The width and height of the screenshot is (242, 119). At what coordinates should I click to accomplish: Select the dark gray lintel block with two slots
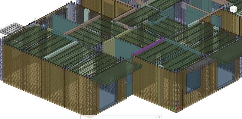[200, 64]
